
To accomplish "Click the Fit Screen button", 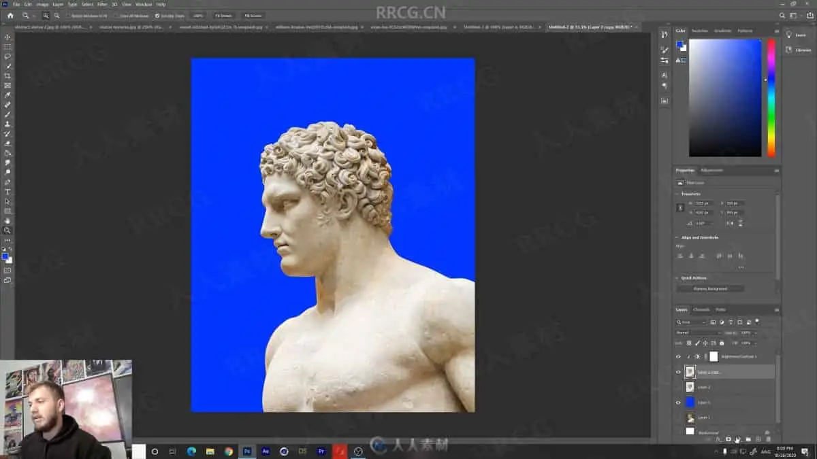I will pyautogui.click(x=223, y=15).
